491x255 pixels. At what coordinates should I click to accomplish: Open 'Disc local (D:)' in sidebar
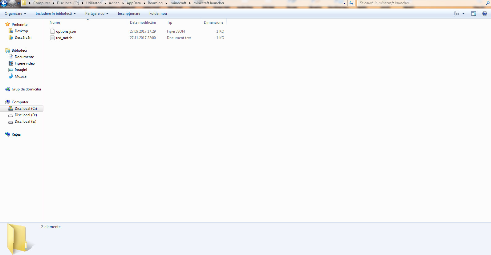[26, 115]
